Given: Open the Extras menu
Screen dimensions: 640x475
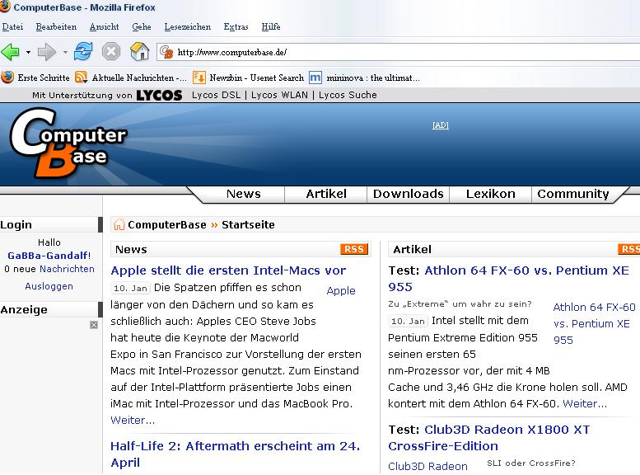Looking at the screenshot, I should coord(236,27).
